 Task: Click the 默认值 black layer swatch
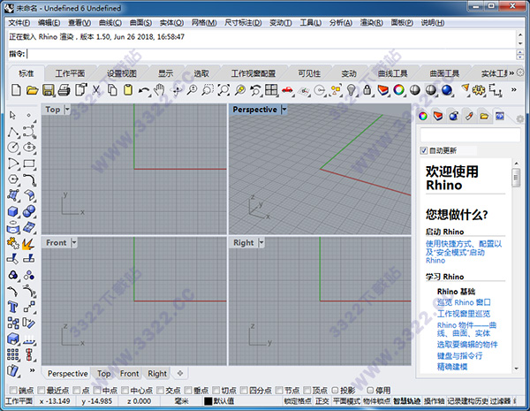(208, 401)
